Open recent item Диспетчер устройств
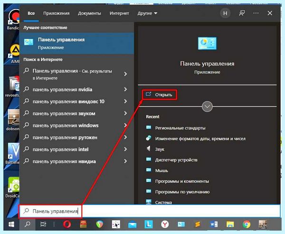Screen dimensions: 285x234 point(172,160)
